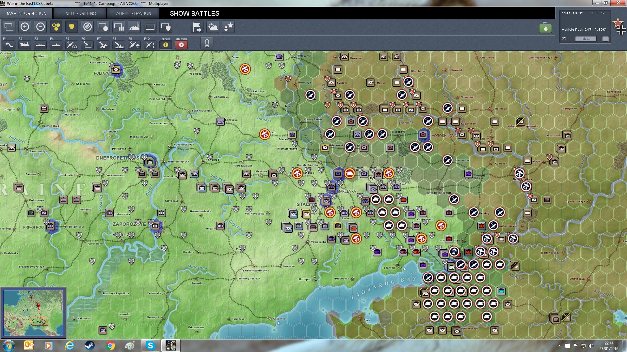
Task: Click the minimap thumbnail
Action: pos(33,313)
